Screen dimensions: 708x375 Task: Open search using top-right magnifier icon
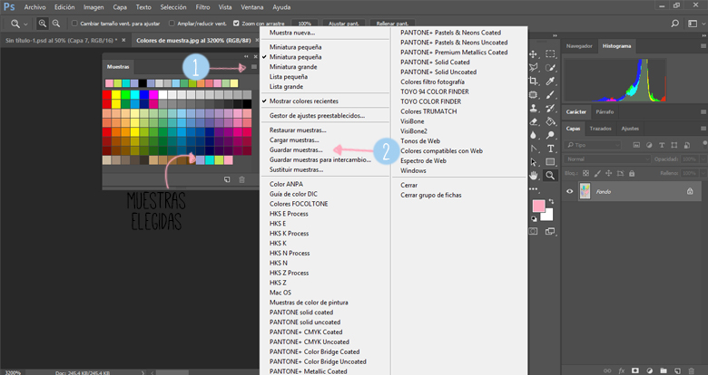pos(675,24)
